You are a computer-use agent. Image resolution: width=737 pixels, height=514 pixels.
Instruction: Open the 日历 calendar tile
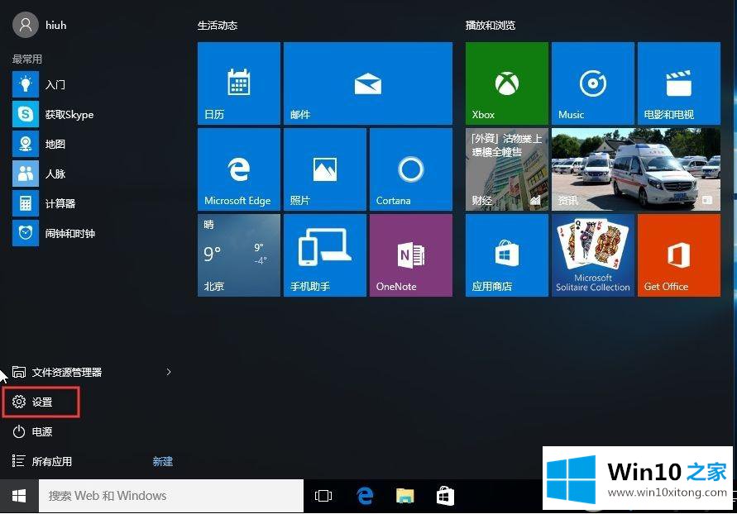point(239,83)
